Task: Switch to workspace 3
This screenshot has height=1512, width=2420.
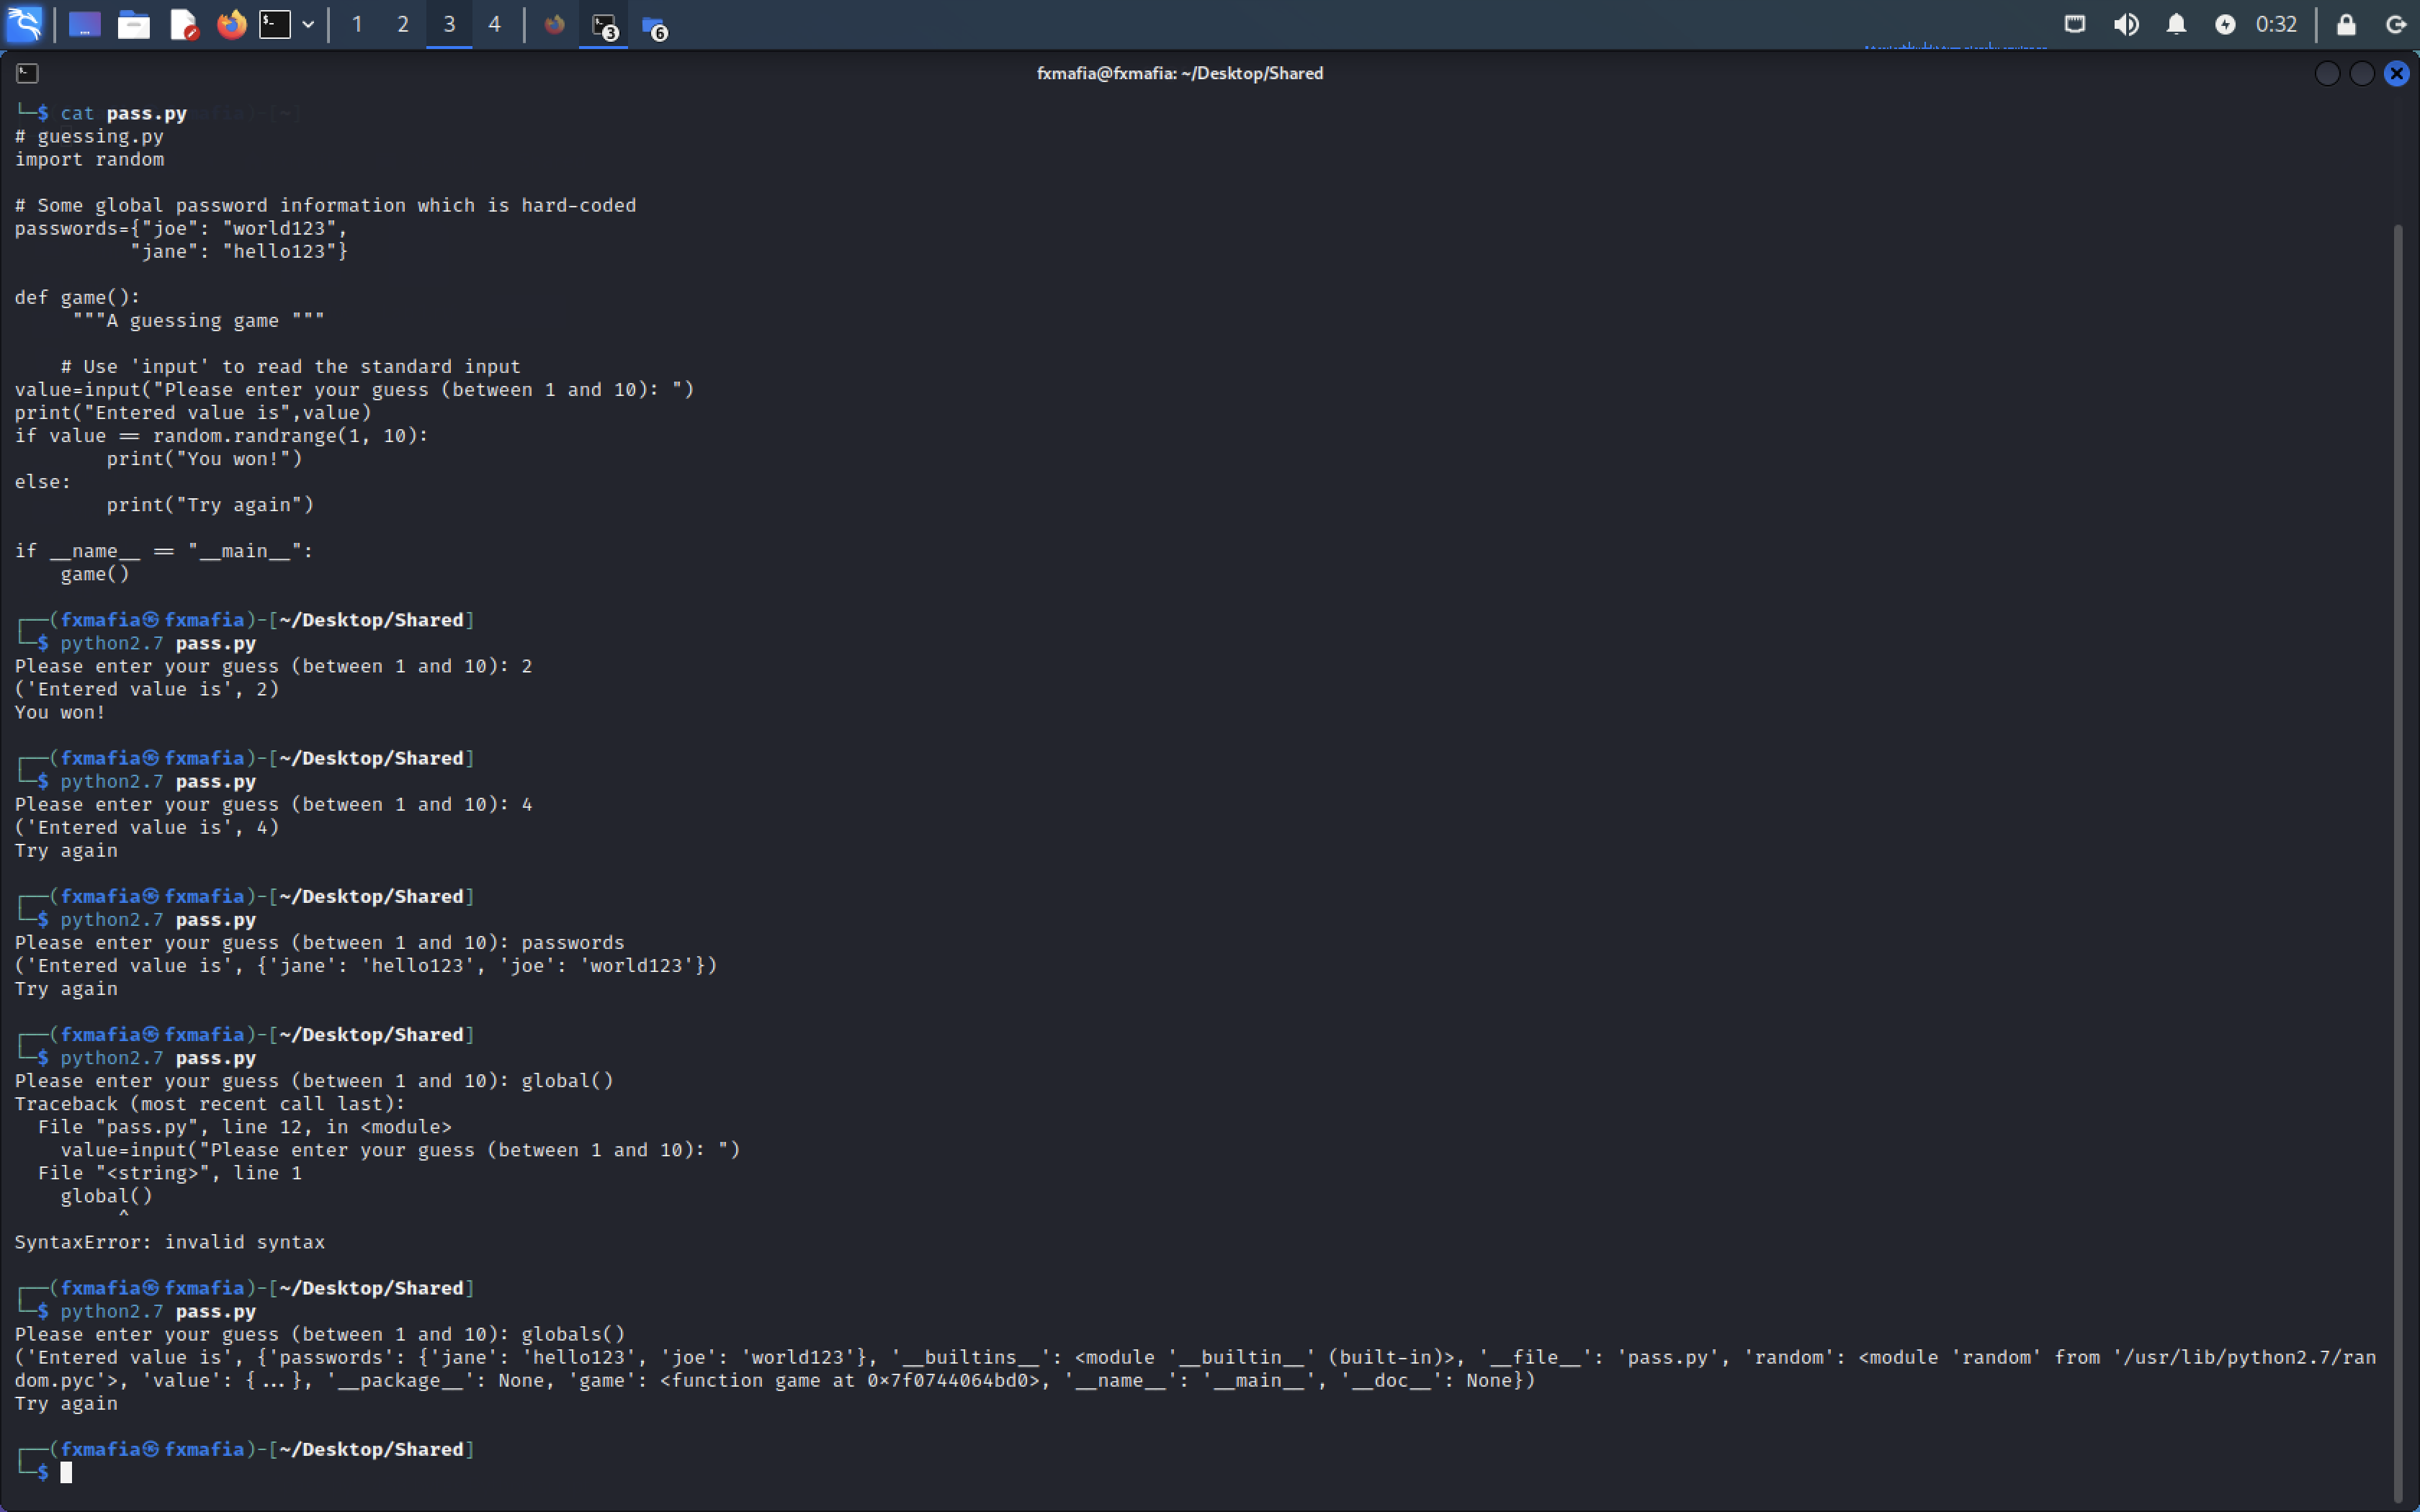Action: click(x=449, y=24)
